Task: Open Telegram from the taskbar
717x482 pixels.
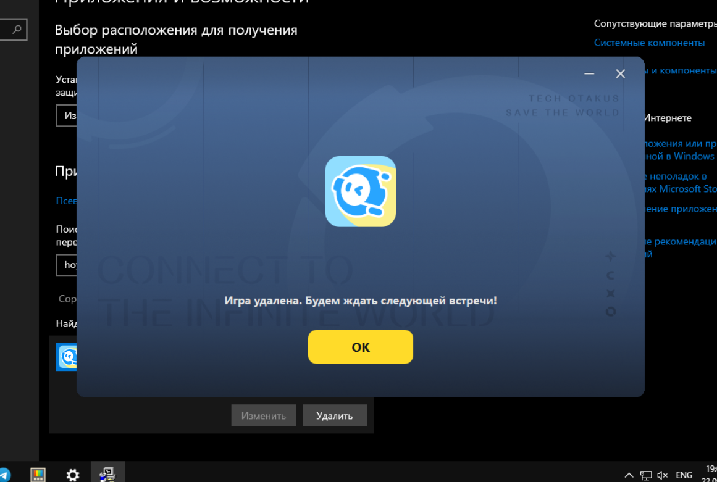Action: tap(4, 475)
